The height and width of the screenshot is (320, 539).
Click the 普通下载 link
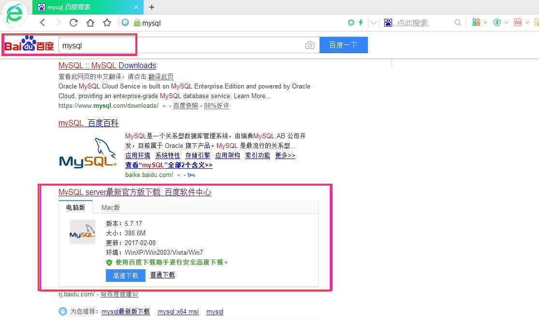(x=162, y=275)
